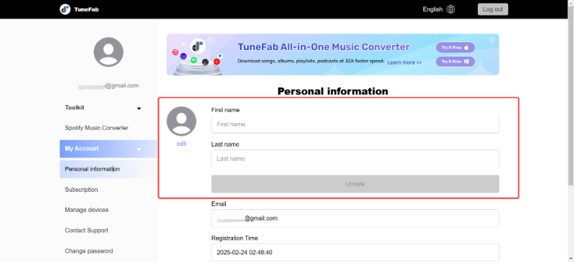The image size is (574, 262).
Task: Focus the First name input field
Action: [x=355, y=125]
